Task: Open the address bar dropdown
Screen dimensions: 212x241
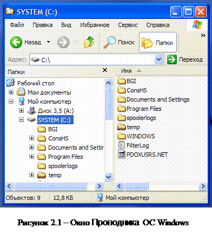Action: 158,59
